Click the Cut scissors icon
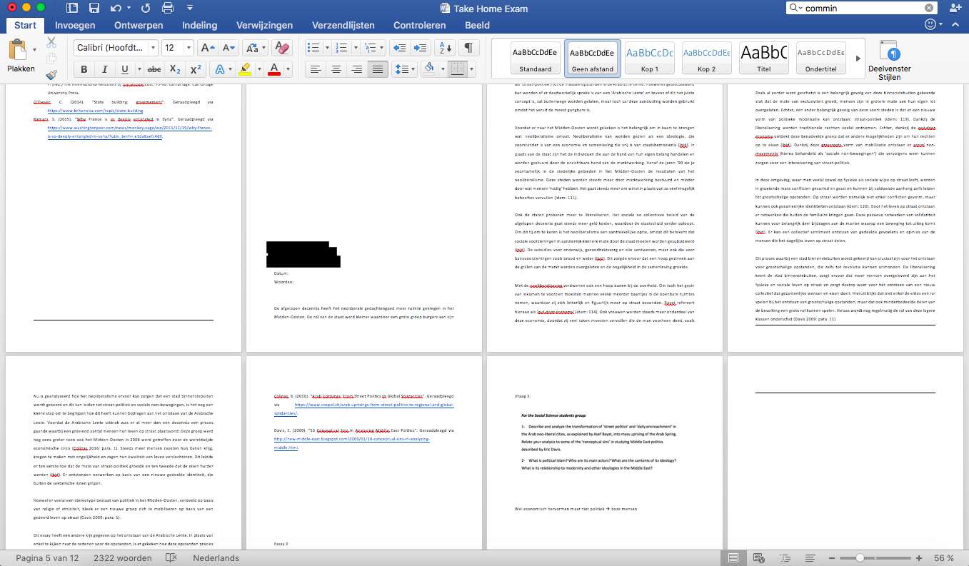 click(51, 43)
